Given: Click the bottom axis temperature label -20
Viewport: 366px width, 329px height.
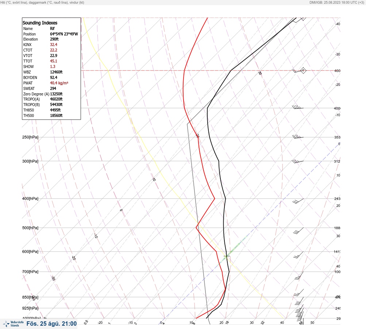Looking at the screenshot, I should pyautogui.click(x=100, y=323).
